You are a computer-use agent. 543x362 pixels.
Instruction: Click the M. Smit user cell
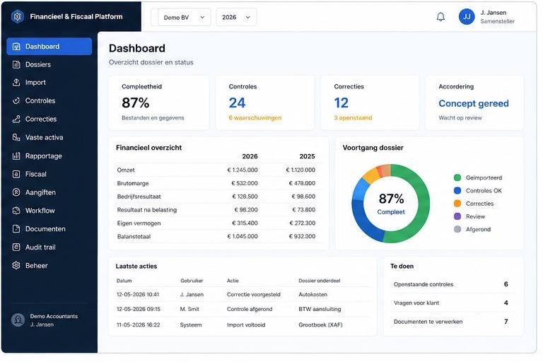189,309
